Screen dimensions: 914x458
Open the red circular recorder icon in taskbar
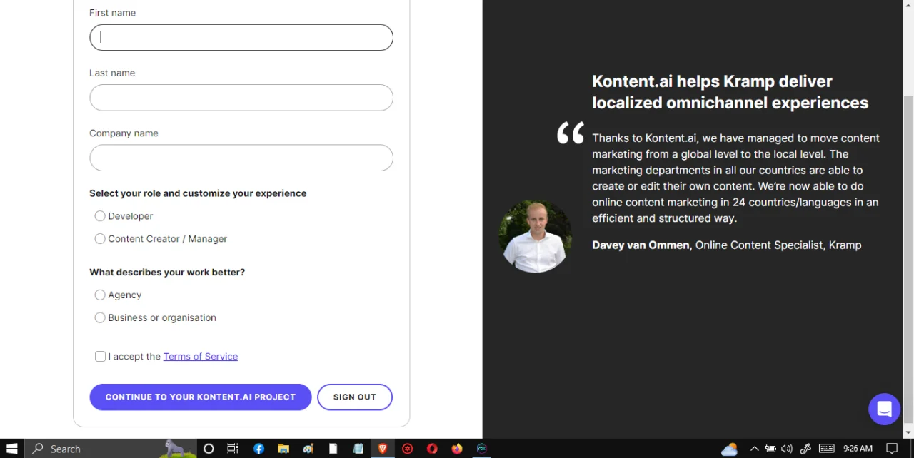[x=407, y=449]
